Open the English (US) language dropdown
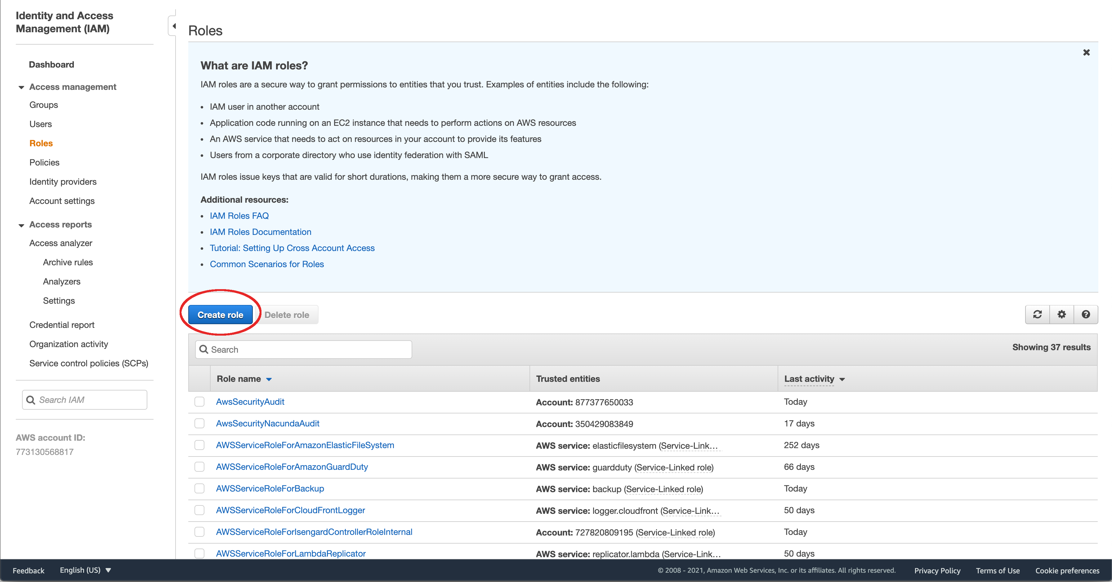 [x=86, y=570]
